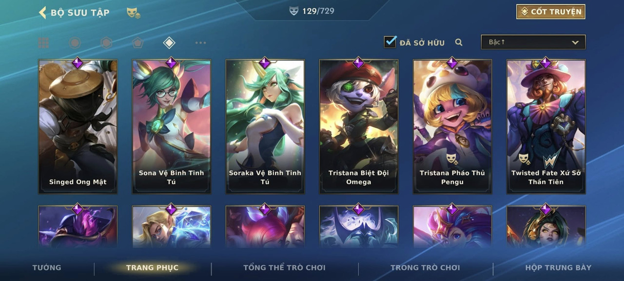Click the magnifying glass search icon
This screenshot has width=624, height=281.
(x=459, y=42)
